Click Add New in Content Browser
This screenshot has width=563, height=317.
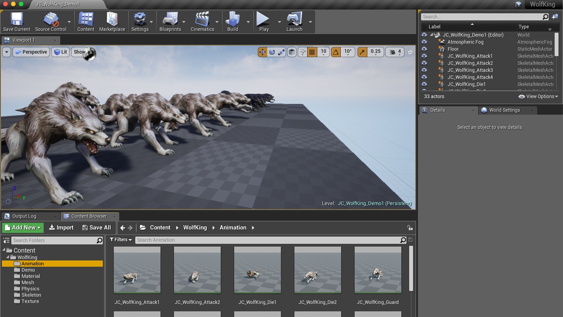click(23, 228)
